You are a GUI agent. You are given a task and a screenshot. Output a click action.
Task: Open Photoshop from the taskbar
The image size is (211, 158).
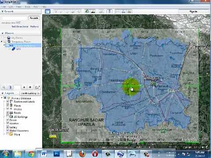click(56, 154)
